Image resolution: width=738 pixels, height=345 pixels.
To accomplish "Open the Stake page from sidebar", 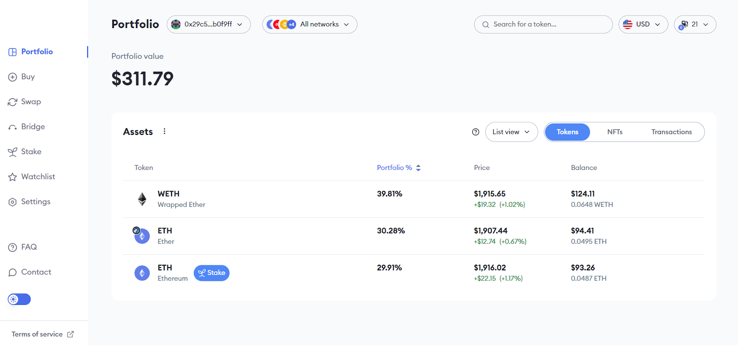I will (x=31, y=151).
